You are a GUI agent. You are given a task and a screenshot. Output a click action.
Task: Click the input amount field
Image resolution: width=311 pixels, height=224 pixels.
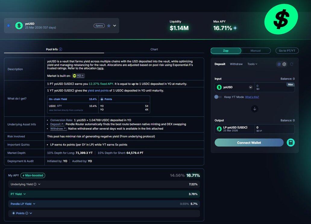point(270,87)
